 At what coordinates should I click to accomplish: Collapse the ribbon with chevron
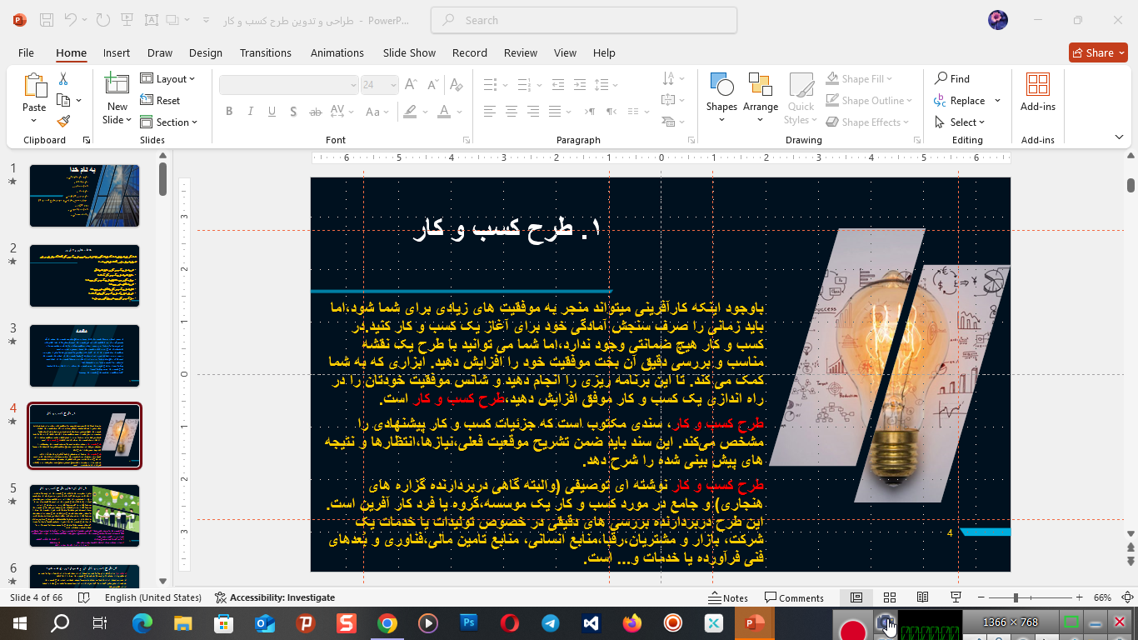(x=1117, y=139)
